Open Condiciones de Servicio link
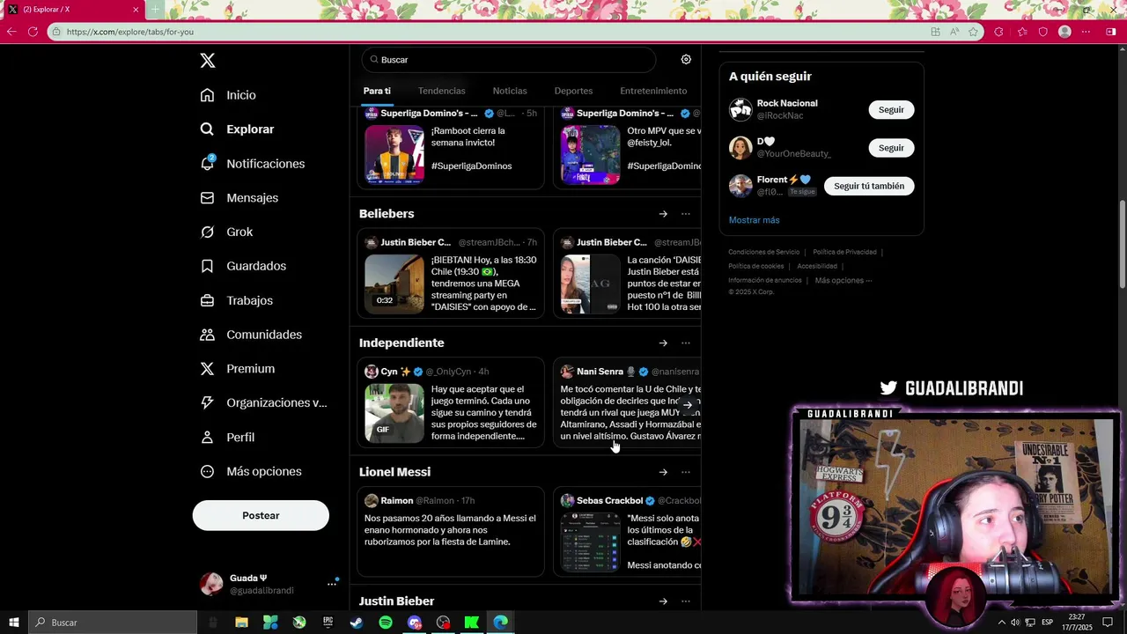The image size is (1127, 634). tap(764, 252)
